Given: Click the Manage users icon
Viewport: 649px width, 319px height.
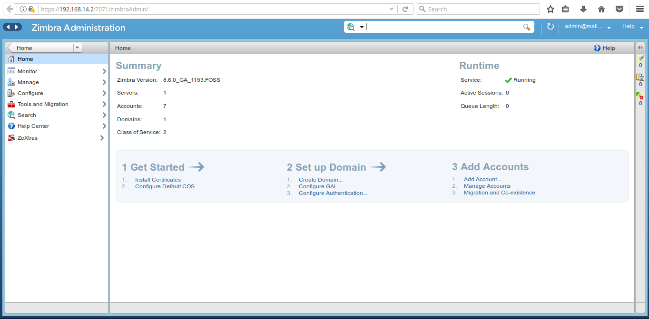Looking at the screenshot, I should coord(11,82).
